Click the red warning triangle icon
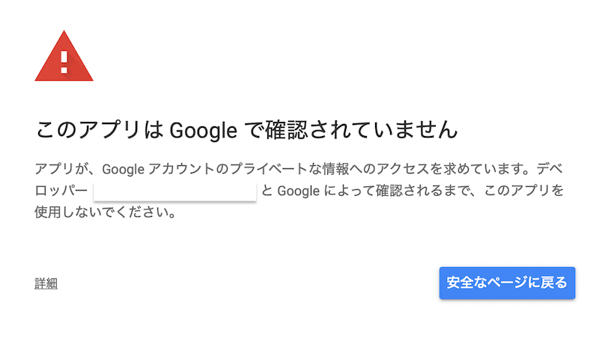 coord(64,60)
